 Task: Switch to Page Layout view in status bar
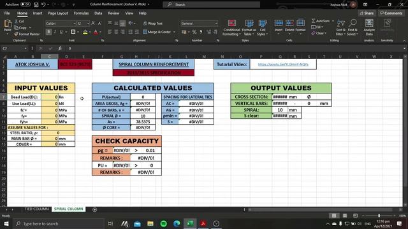tap(344, 216)
